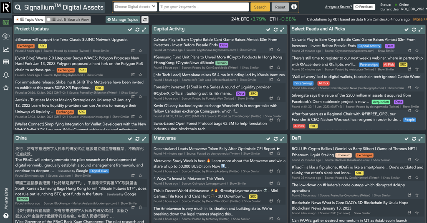Mark Select Reads and AI Picks as read checkmark

point(407,29)
